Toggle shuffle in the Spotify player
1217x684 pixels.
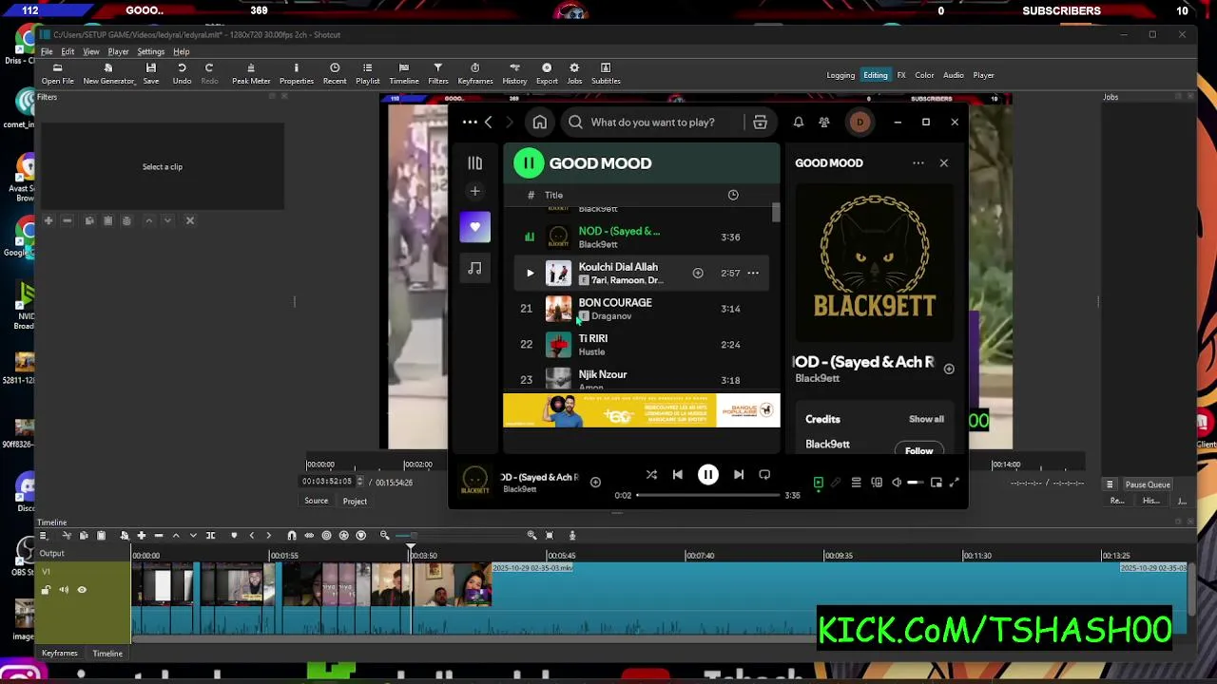(x=651, y=474)
